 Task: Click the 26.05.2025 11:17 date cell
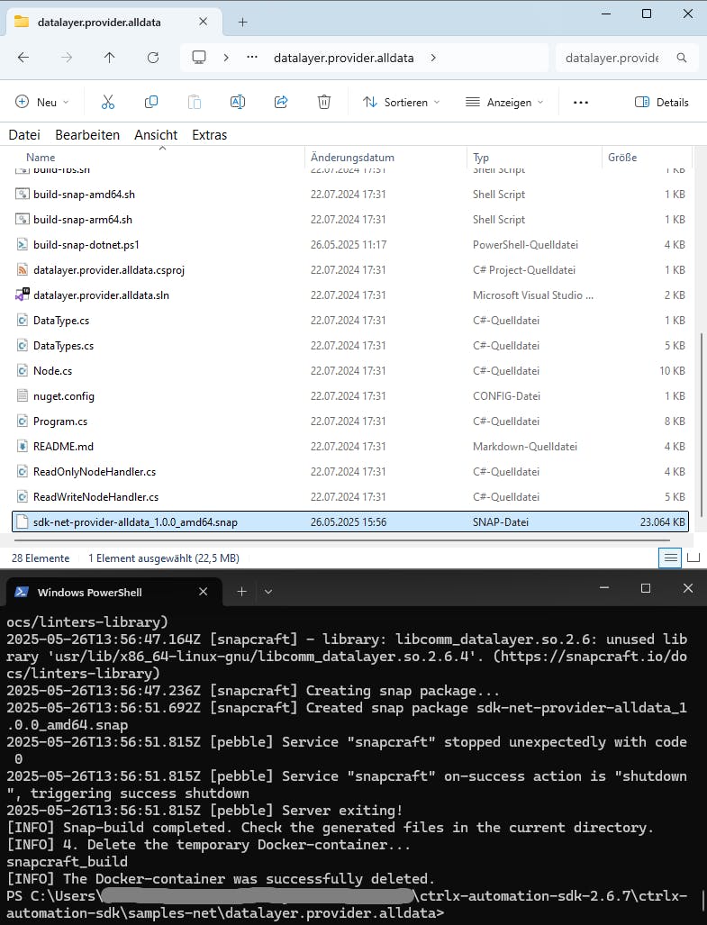pyautogui.click(x=349, y=244)
